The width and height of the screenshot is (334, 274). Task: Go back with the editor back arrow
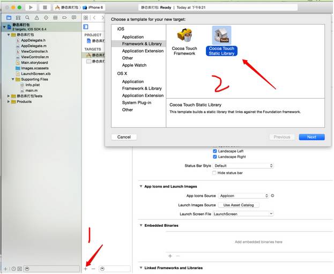[94, 18]
